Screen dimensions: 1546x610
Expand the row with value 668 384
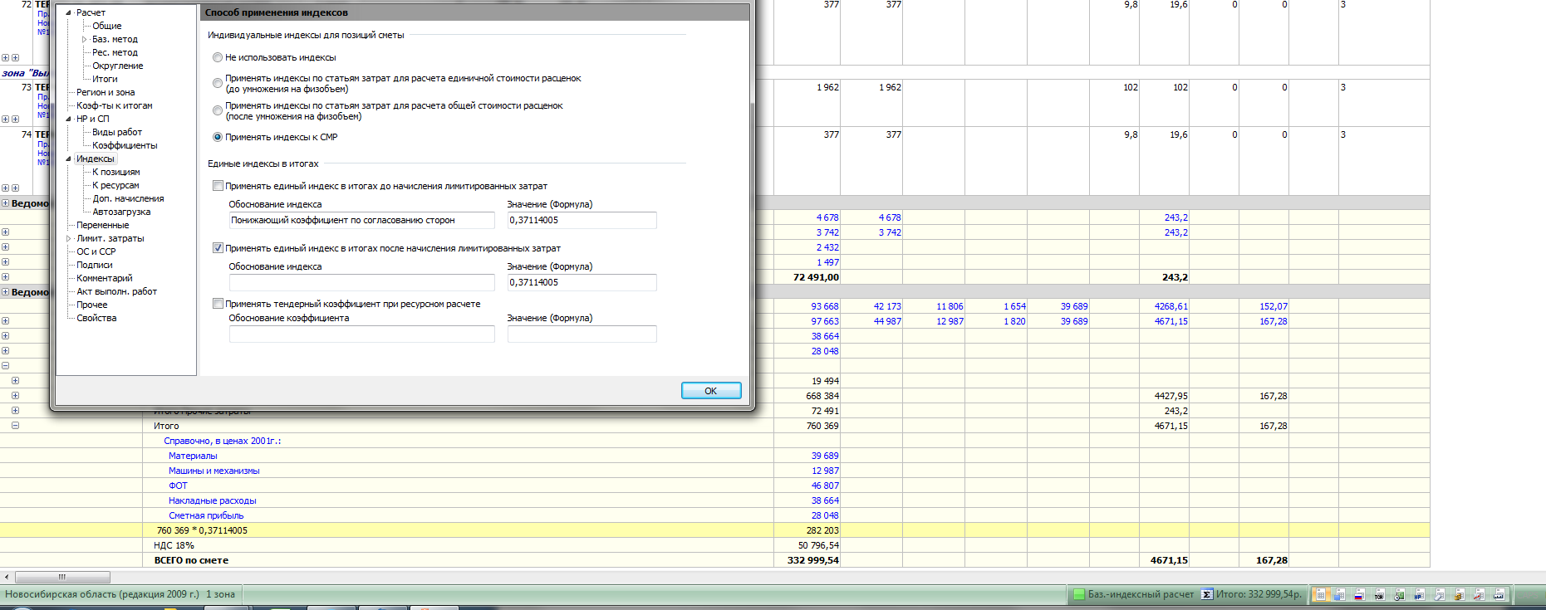coord(15,396)
